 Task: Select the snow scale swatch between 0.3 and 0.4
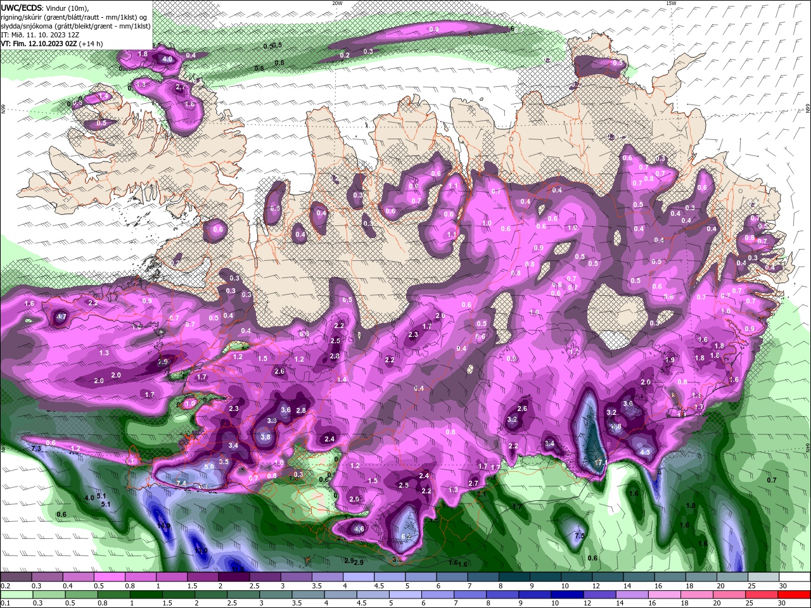coord(48,577)
